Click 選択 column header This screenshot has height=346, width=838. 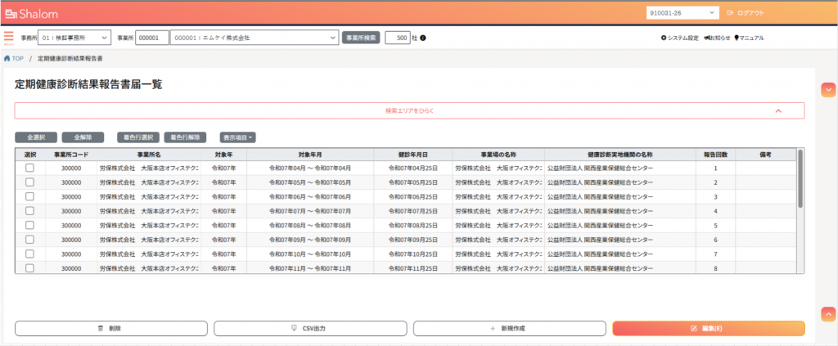[30, 155]
